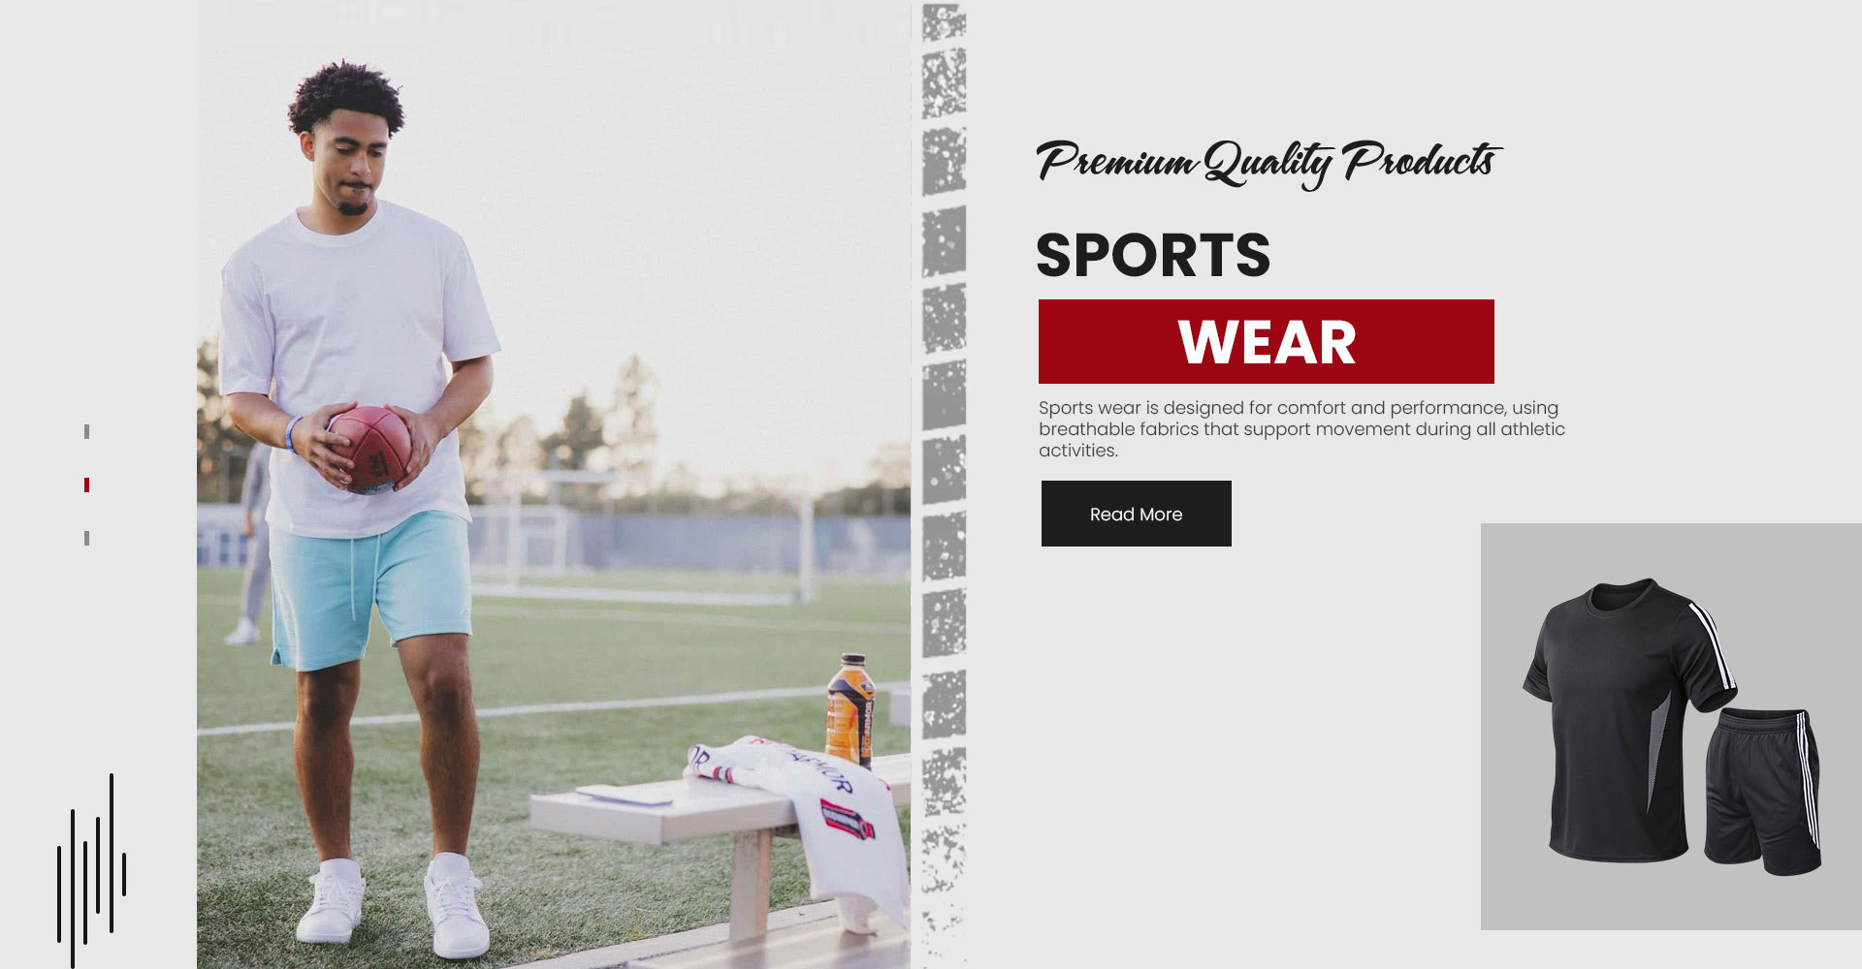Select the top gray slide indicator
This screenshot has height=969, width=1862.
(86, 431)
